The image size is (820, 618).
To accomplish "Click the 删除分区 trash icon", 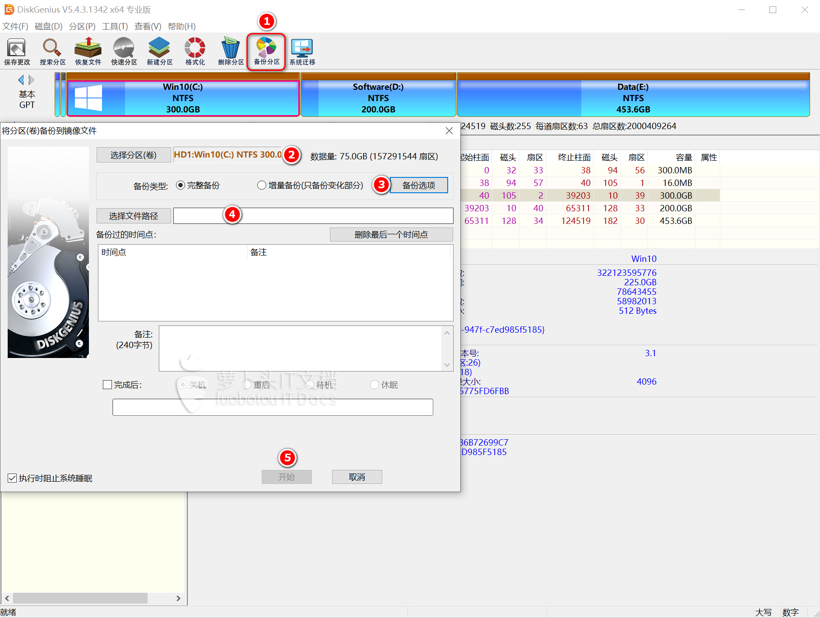I will coord(231,51).
